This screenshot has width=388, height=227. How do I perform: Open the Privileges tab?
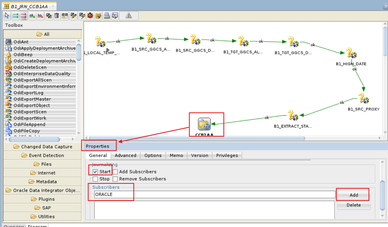(x=227, y=156)
